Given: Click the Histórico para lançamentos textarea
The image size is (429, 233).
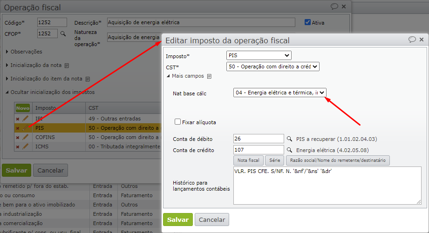Looking at the screenshot, I should click(x=327, y=186).
